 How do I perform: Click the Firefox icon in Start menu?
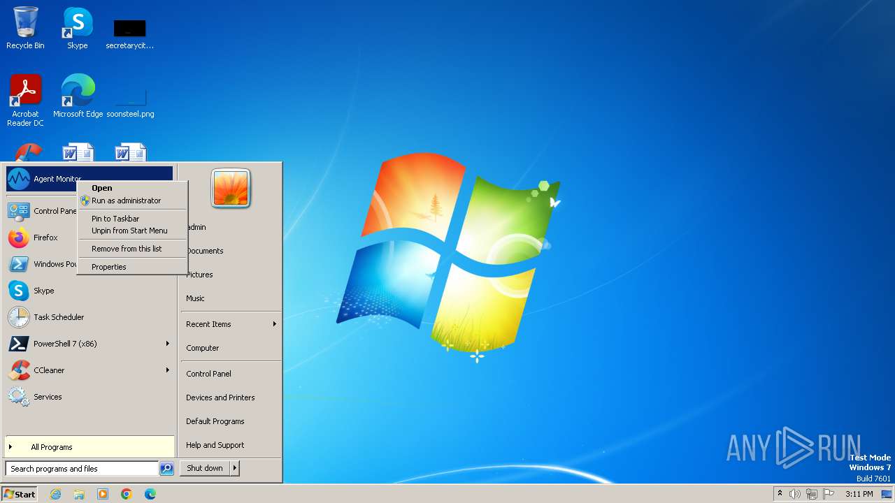[x=18, y=238]
